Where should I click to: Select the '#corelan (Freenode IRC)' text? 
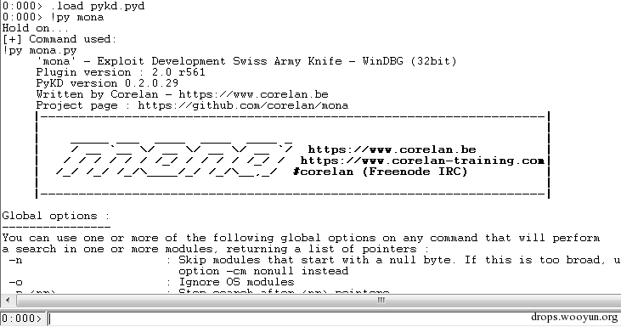click(381, 172)
